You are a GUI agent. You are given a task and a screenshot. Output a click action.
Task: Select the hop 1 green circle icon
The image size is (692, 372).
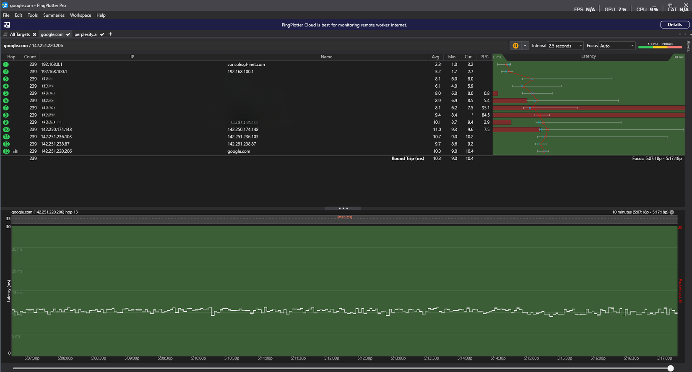coord(6,65)
